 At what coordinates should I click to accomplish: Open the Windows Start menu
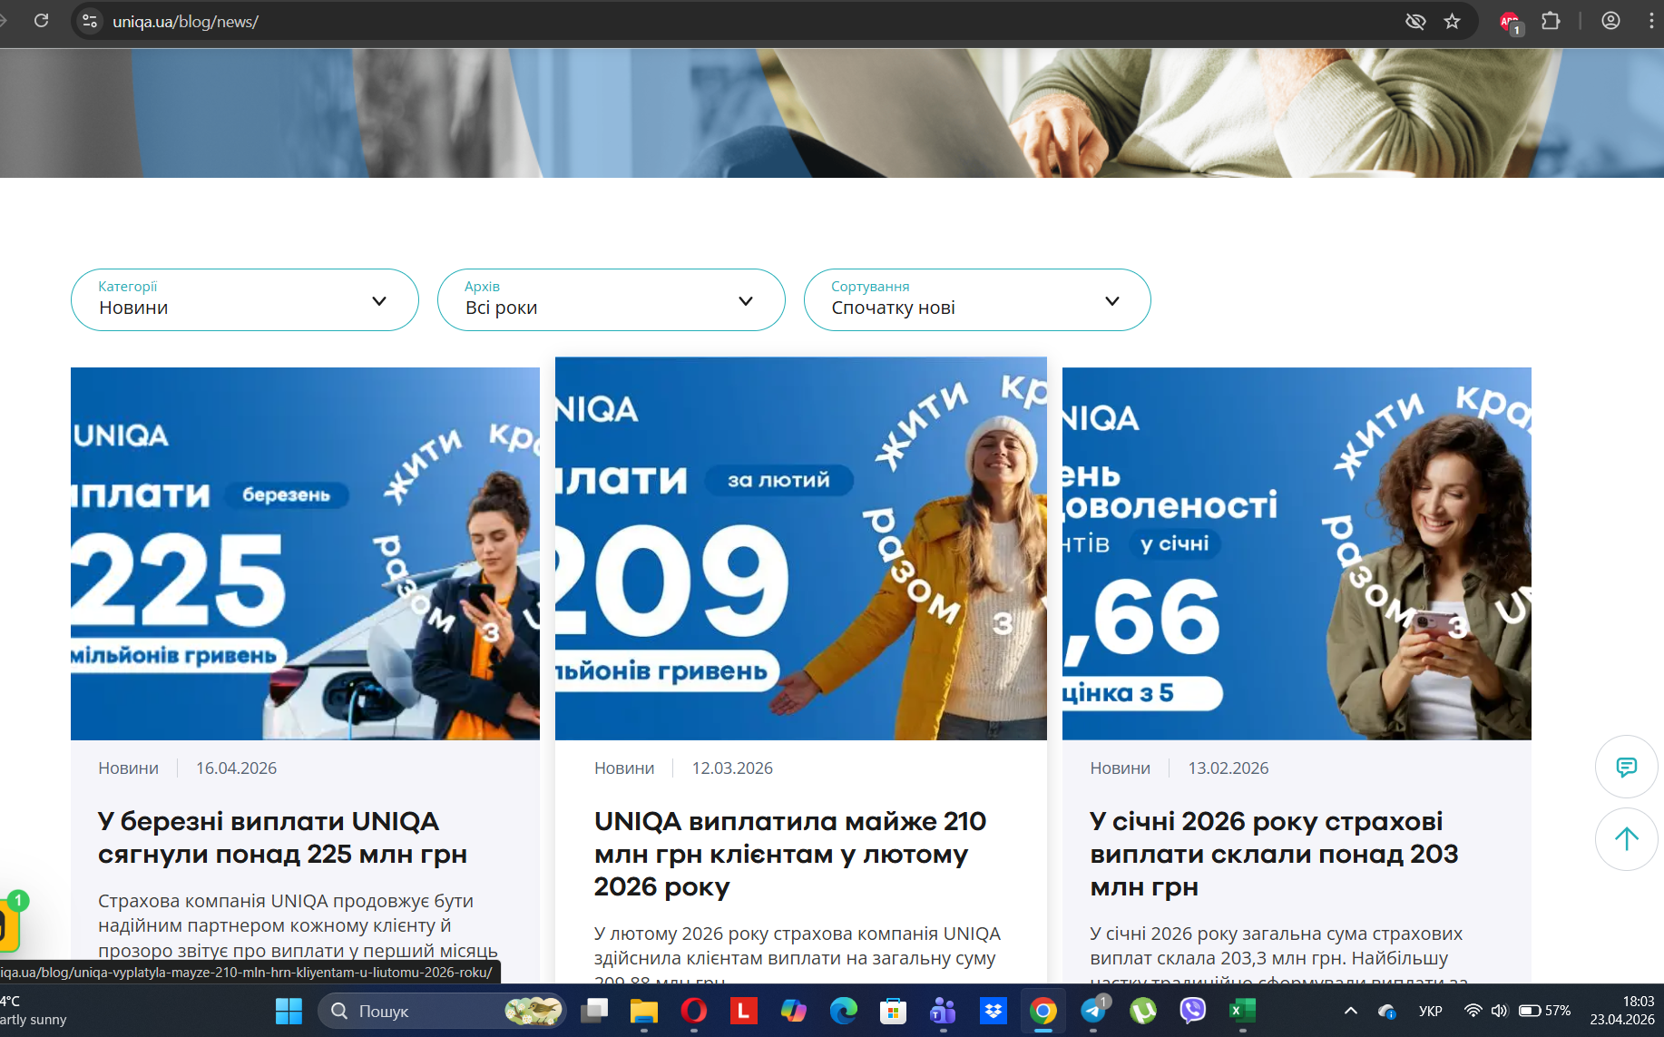point(289,1011)
